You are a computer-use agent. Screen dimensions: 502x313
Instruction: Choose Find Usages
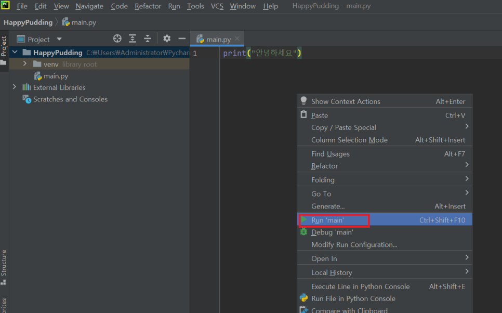click(x=385, y=154)
